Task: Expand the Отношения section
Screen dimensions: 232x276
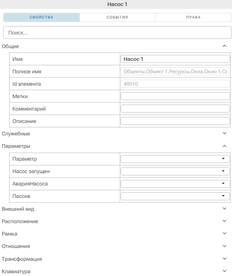Action: tap(224, 246)
